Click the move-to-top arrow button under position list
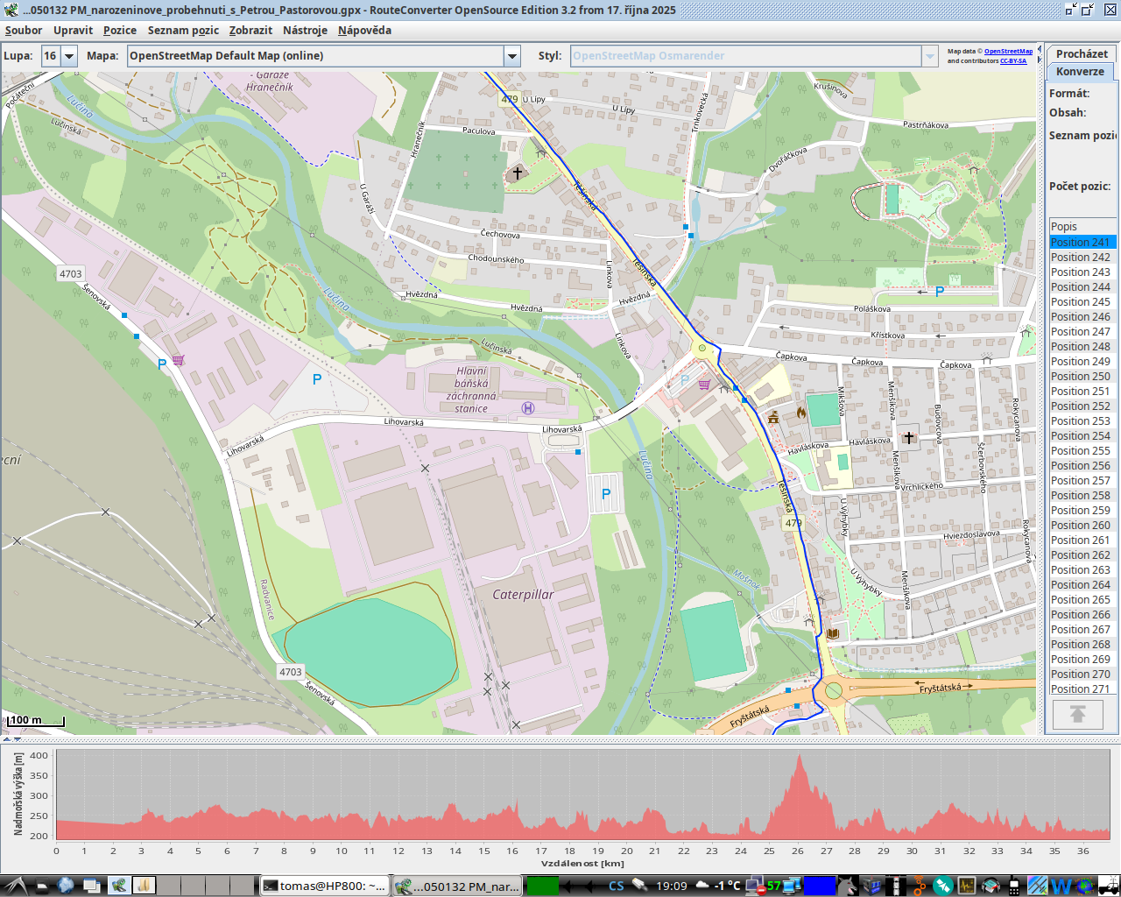This screenshot has height=897, width=1121. tap(1077, 715)
